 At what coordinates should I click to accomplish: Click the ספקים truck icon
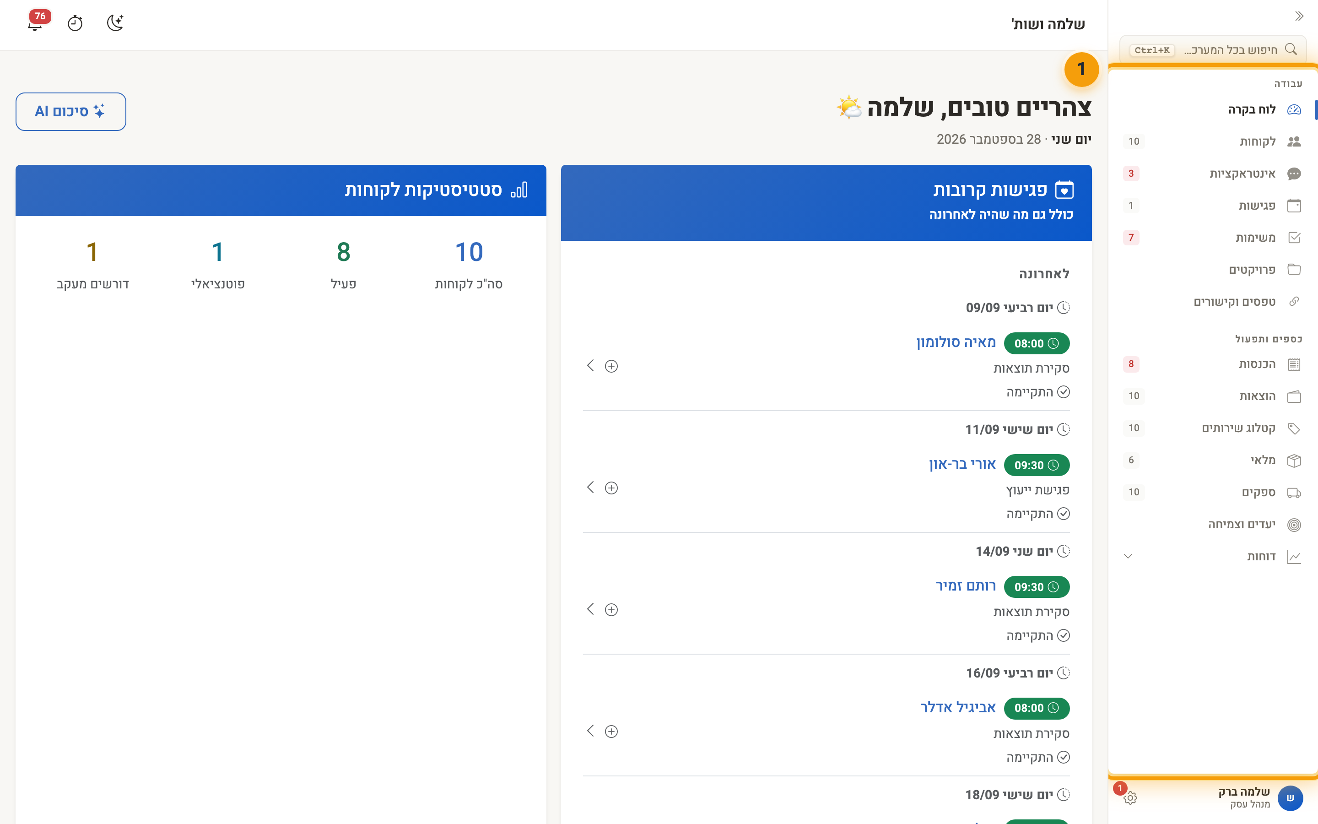pyautogui.click(x=1294, y=493)
